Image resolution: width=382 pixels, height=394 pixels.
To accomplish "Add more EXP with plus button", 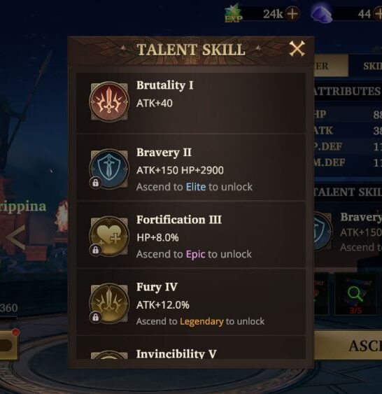I will (x=292, y=13).
